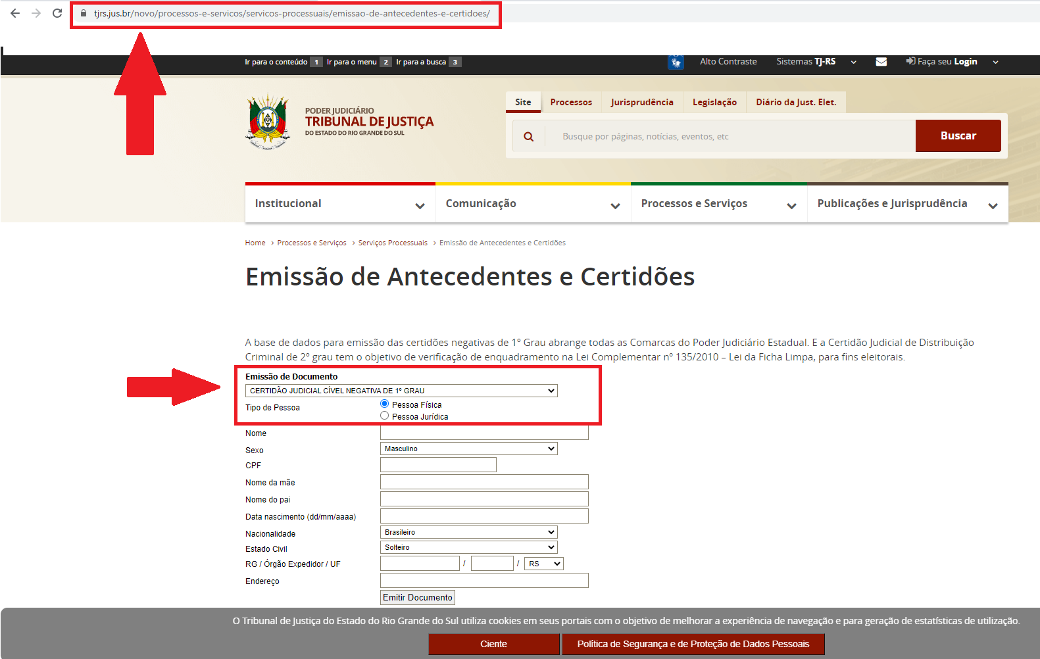The height and width of the screenshot is (659, 1040).
Task: Click the browser forward arrow
Action: point(36,13)
